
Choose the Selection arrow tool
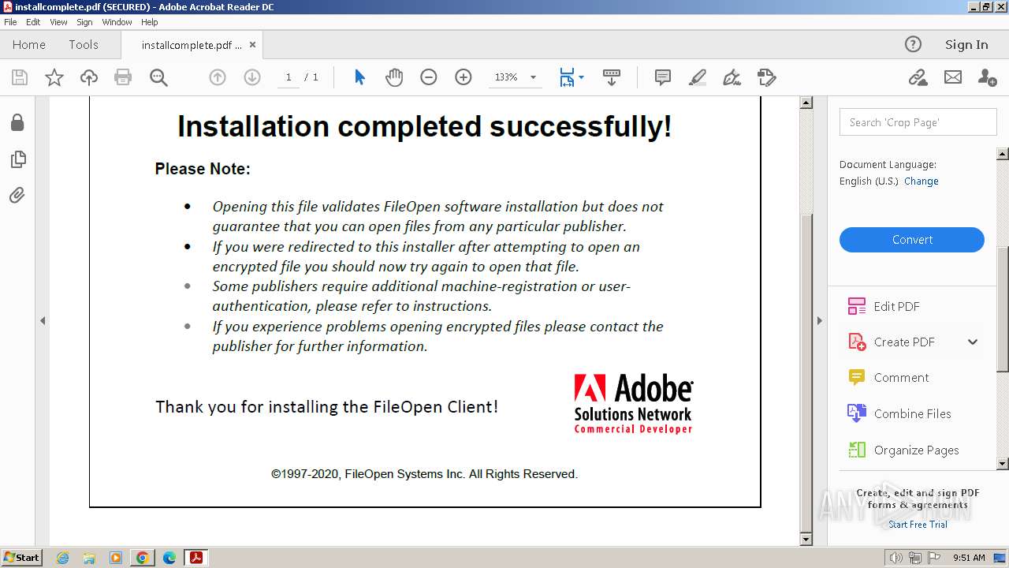click(359, 77)
